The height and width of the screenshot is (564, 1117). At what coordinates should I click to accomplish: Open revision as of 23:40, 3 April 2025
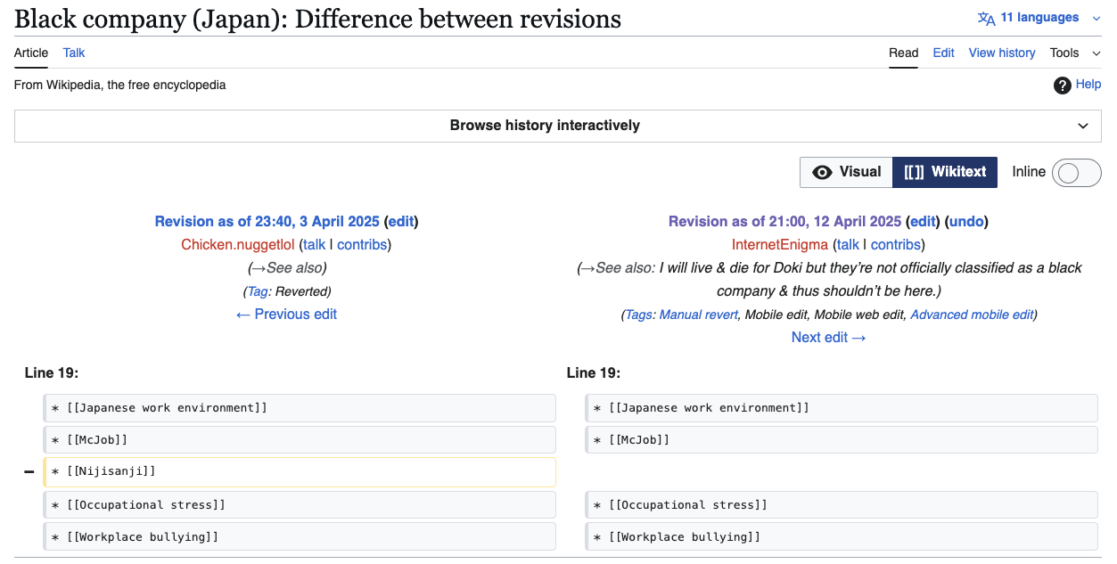coord(267,221)
